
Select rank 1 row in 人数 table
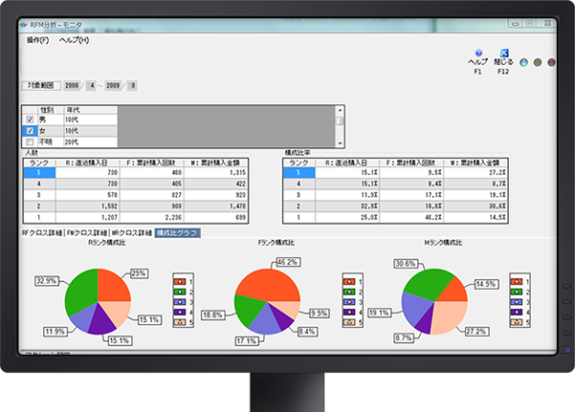(x=136, y=217)
